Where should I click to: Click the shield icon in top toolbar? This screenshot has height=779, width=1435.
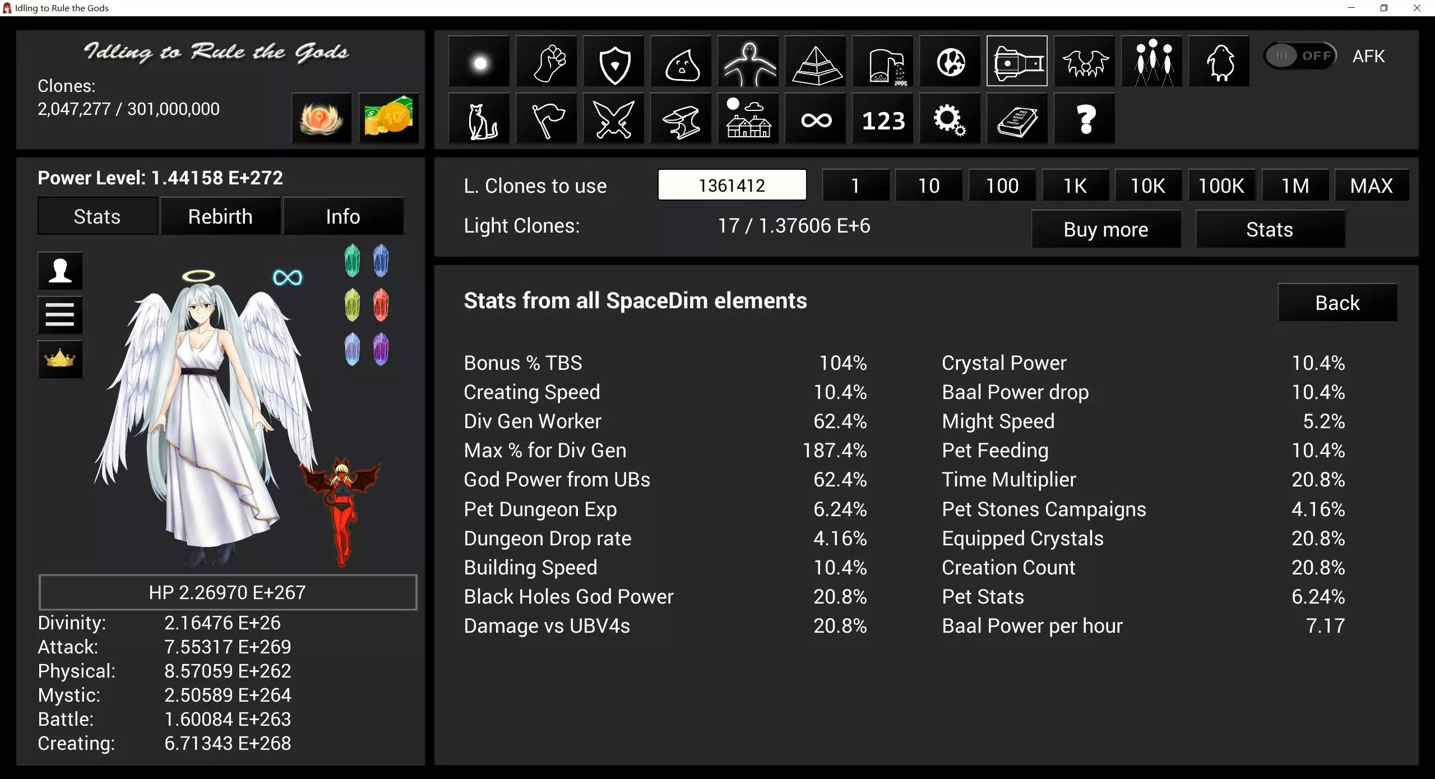point(614,62)
